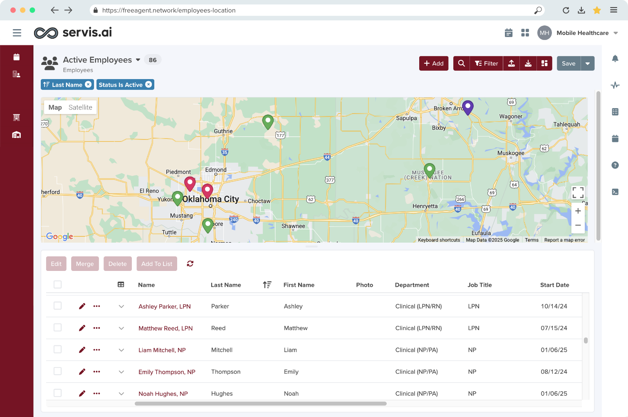Toggle fullscreen map view
This screenshot has width=628, height=417.
point(578,192)
